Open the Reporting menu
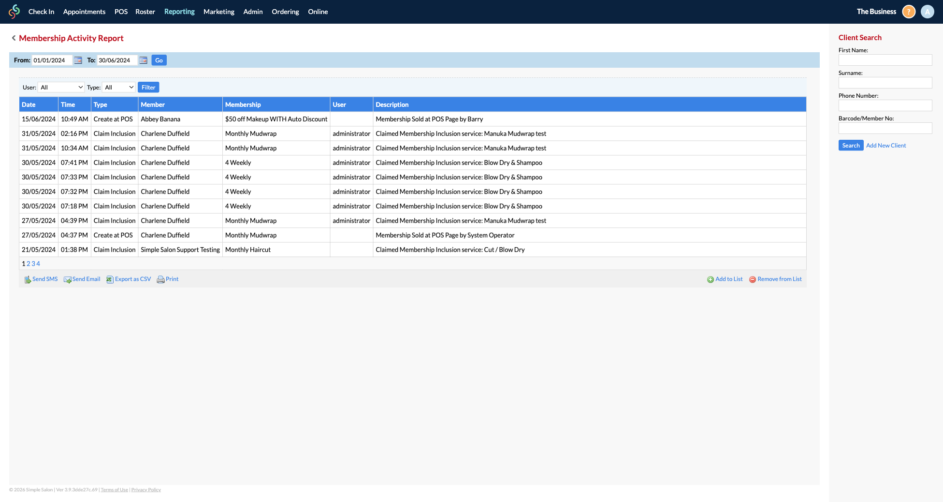The width and height of the screenshot is (943, 502). [179, 12]
